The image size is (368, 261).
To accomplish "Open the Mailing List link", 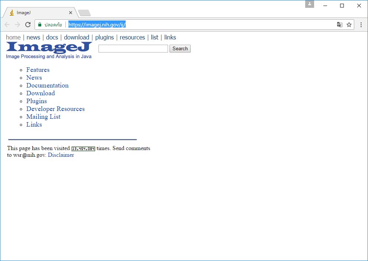I will pyautogui.click(x=43, y=117).
